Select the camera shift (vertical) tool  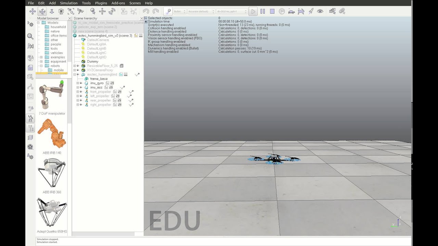click(x=52, y=11)
